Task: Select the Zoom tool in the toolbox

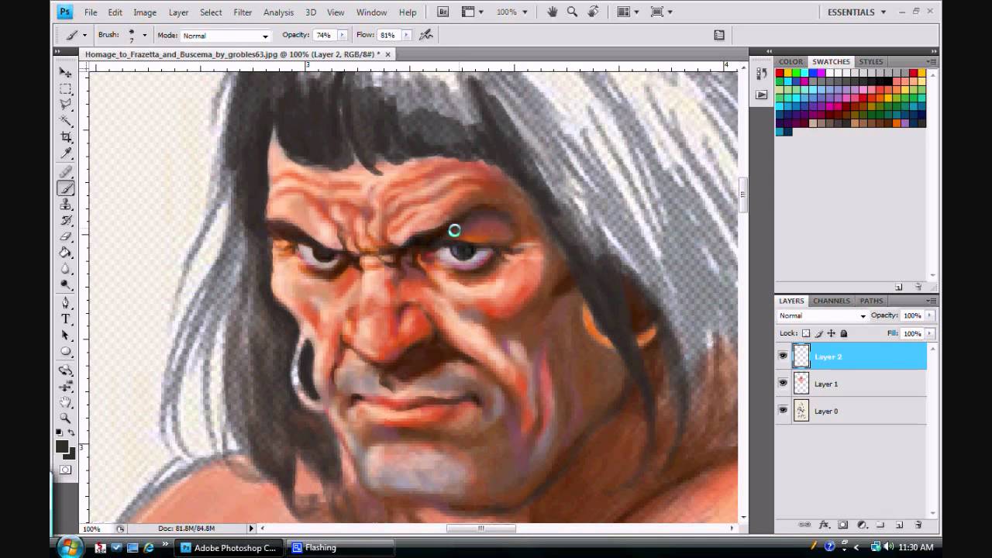Action: pyautogui.click(x=66, y=418)
